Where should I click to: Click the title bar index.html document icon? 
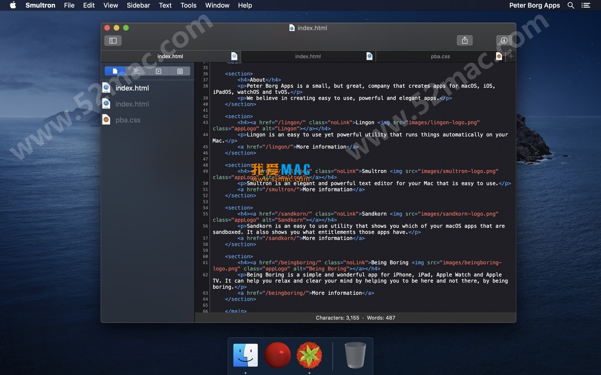pos(292,28)
